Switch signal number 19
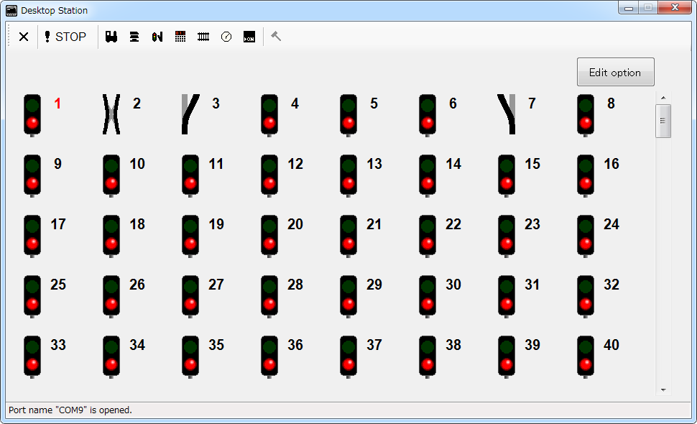Image resolution: width=697 pixels, height=424 pixels. pyautogui.click(x=190, y=236)
